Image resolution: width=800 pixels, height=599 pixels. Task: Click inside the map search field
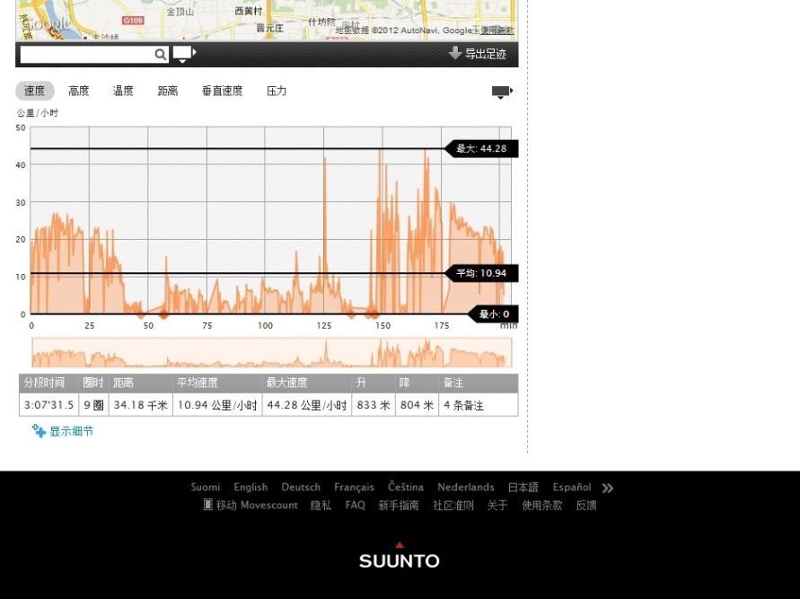click(86, 55)
